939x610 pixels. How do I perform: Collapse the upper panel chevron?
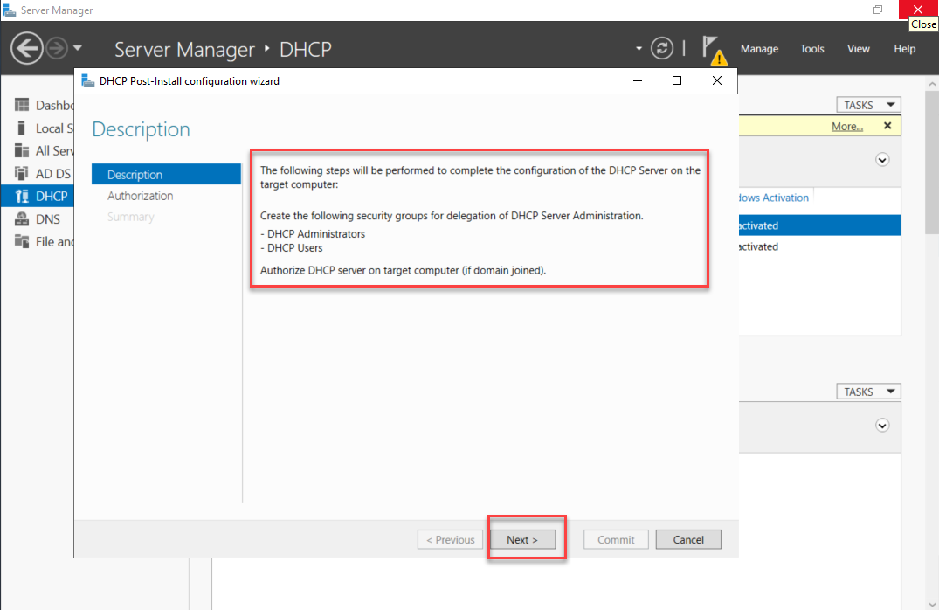(x=882, y=160)
